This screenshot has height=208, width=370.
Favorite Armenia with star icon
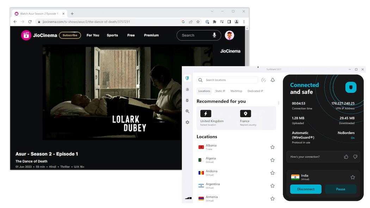(272, 198)
